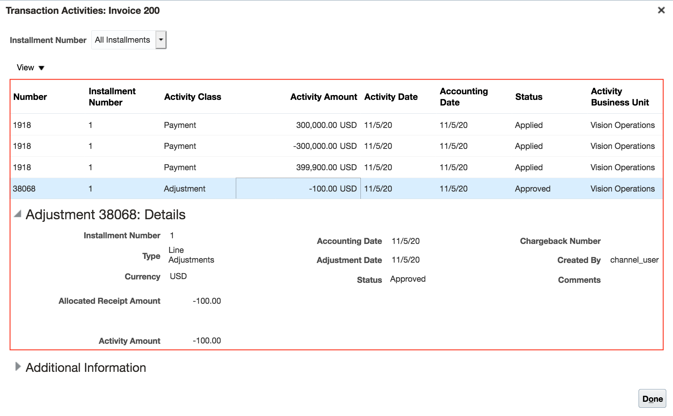Open the View menu
Screen dimensions: 673x416
point(30,67)
